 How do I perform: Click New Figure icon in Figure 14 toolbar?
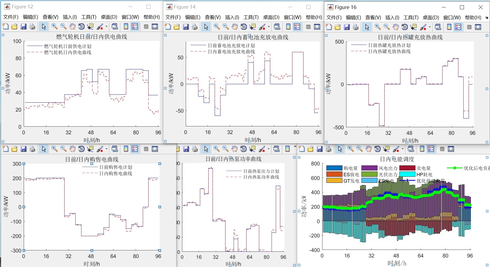pos(168,27)
